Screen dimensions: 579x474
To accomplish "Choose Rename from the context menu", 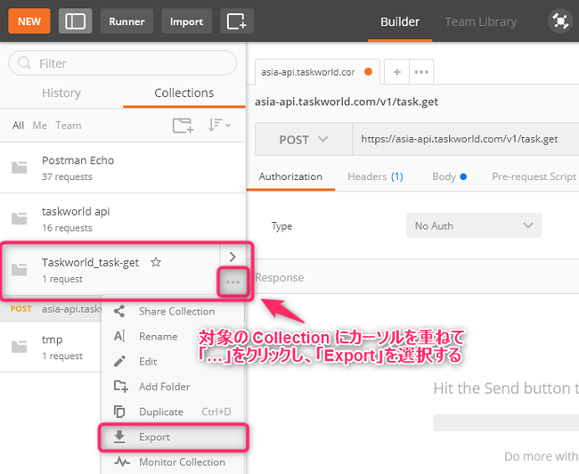I will 173,337.
